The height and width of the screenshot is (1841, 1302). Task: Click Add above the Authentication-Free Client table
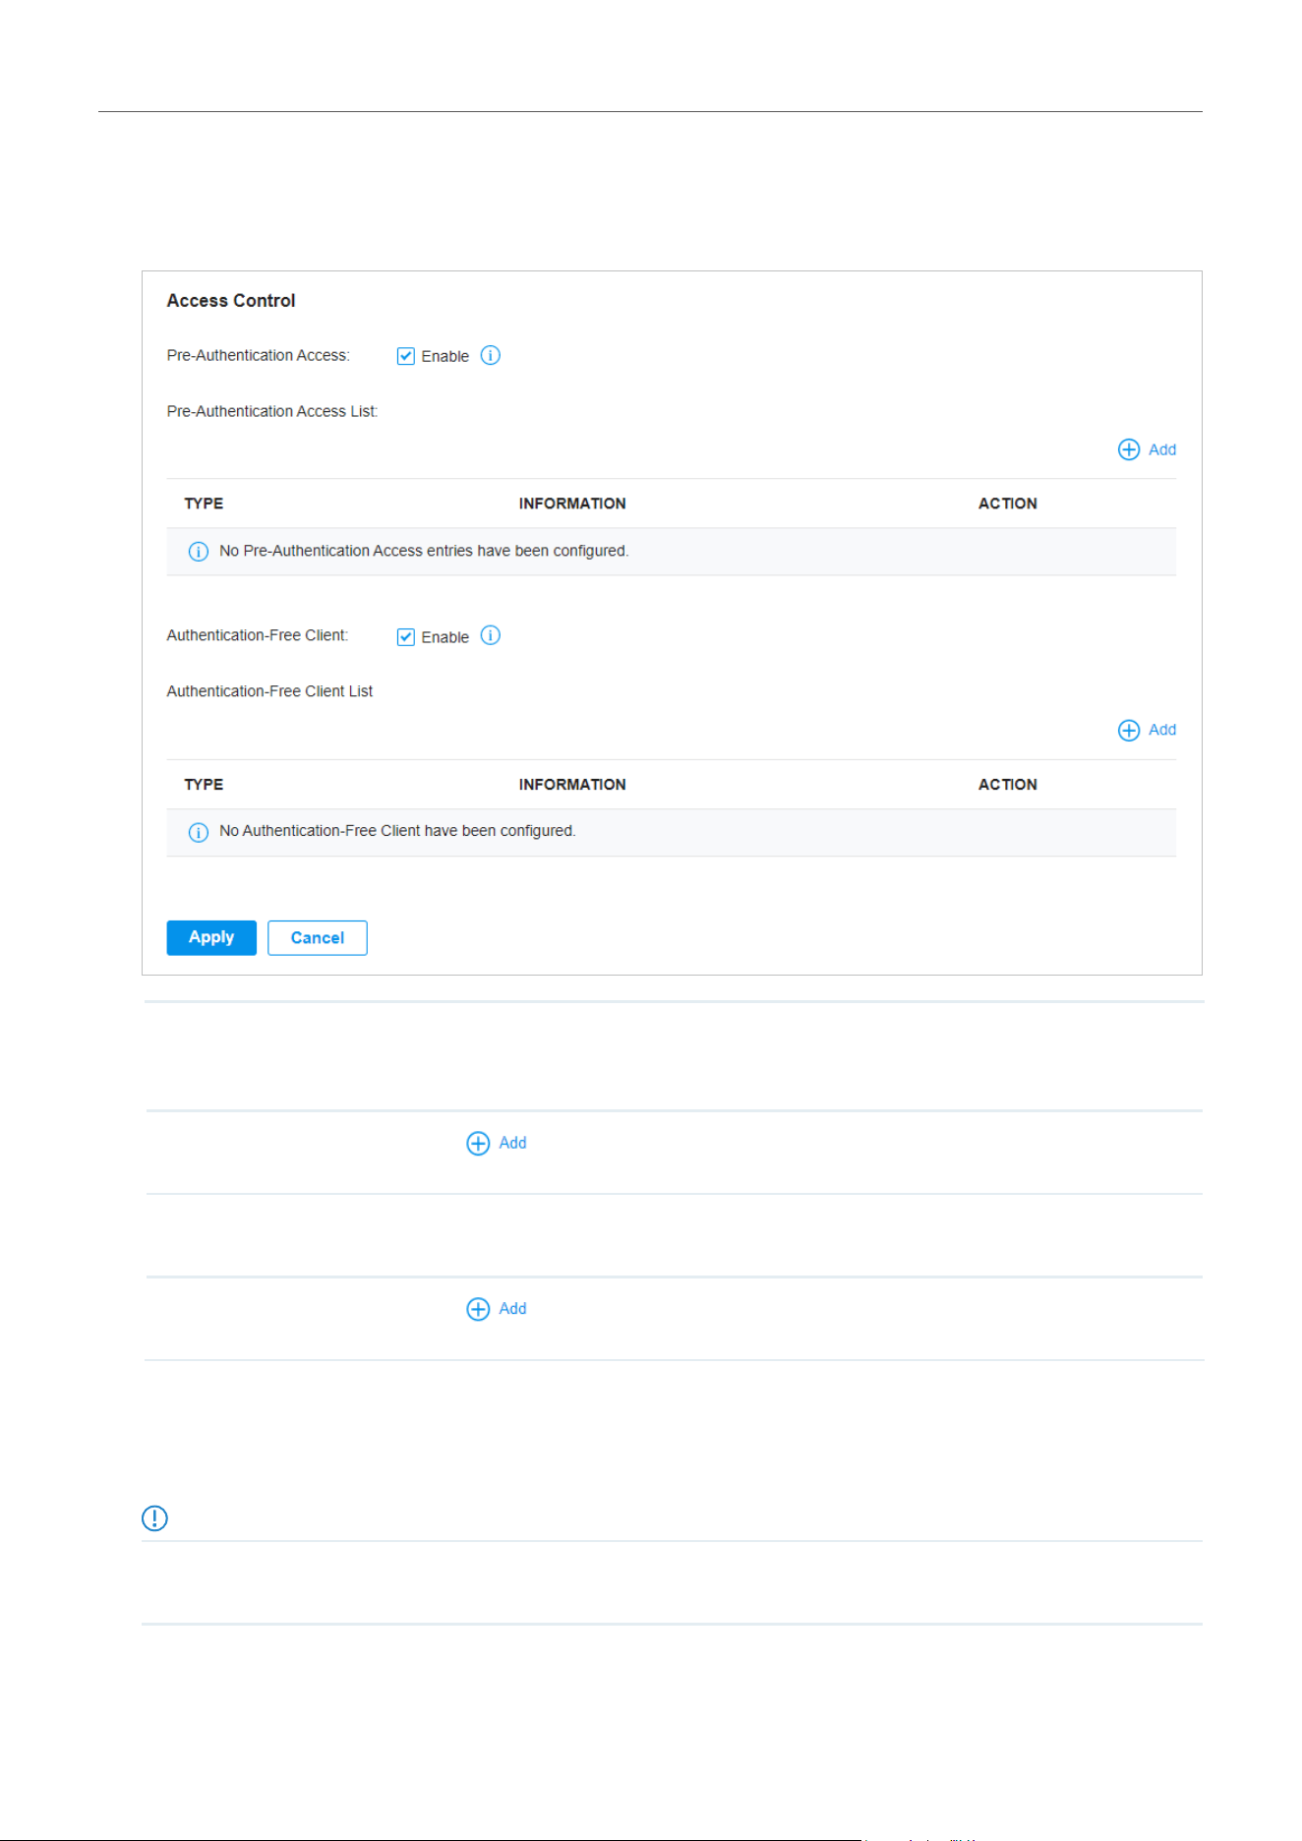[x=1147, y=730]
